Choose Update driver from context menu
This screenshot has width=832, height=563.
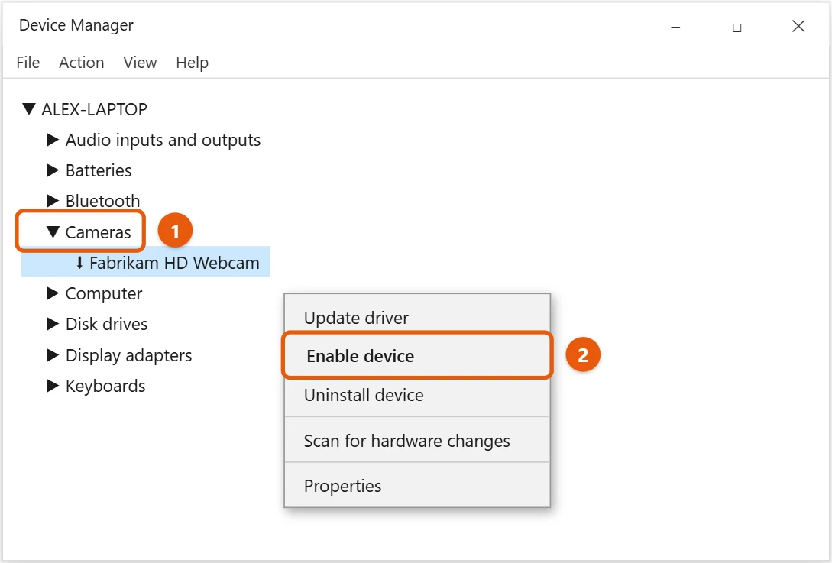[x=417, y=318]
